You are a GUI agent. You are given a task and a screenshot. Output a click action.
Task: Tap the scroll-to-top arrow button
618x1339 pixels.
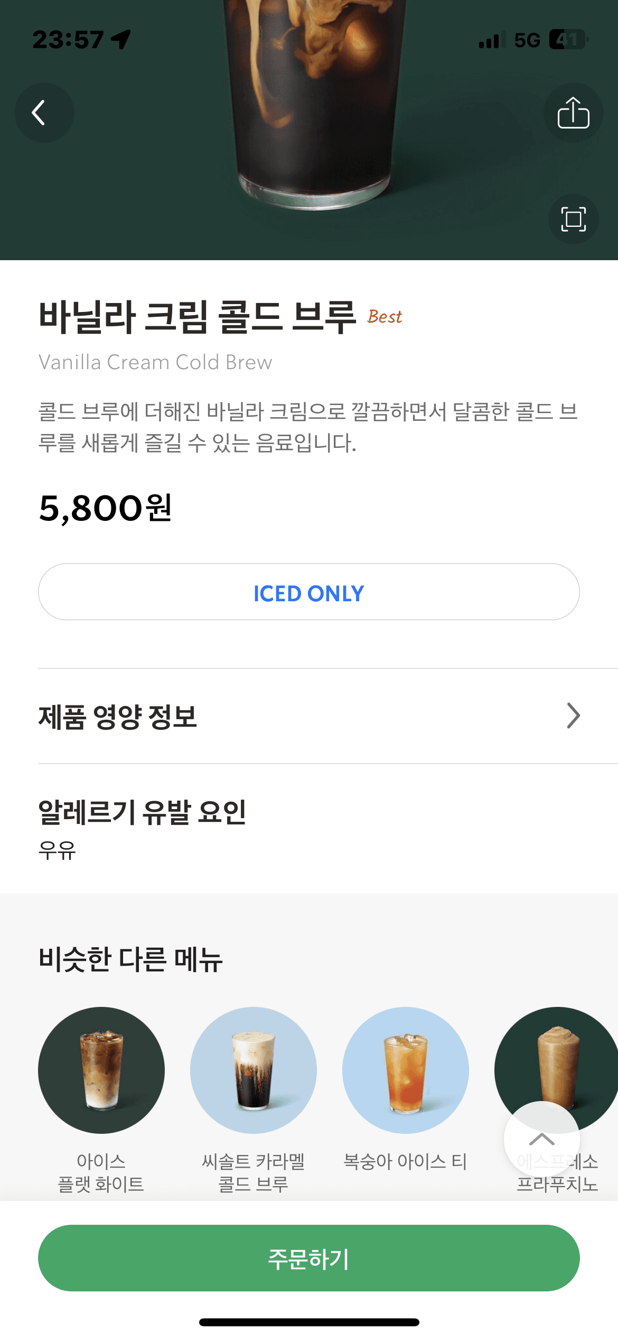coord(541,1139)
